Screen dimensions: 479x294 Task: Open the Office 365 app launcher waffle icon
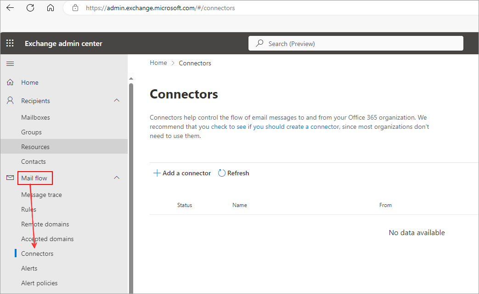10,43
